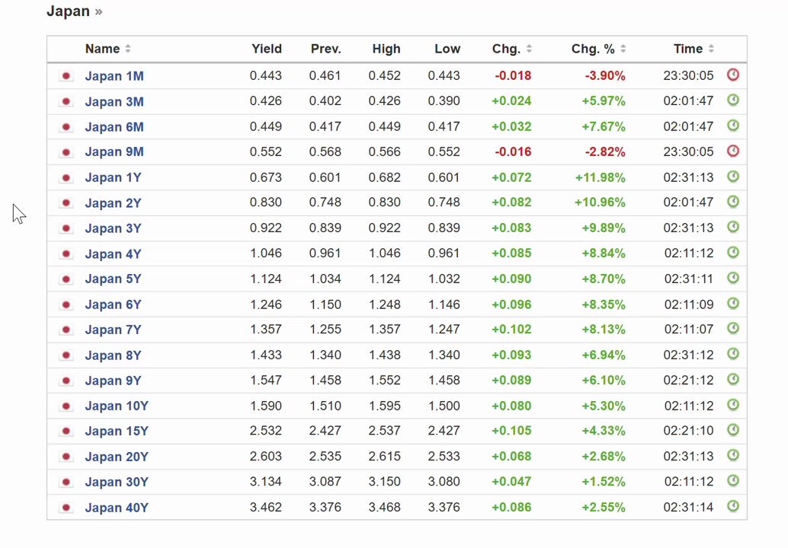Open the Japan 6M bond link
This screenshot has width=788, height=548.
click(x=114, y=127)
